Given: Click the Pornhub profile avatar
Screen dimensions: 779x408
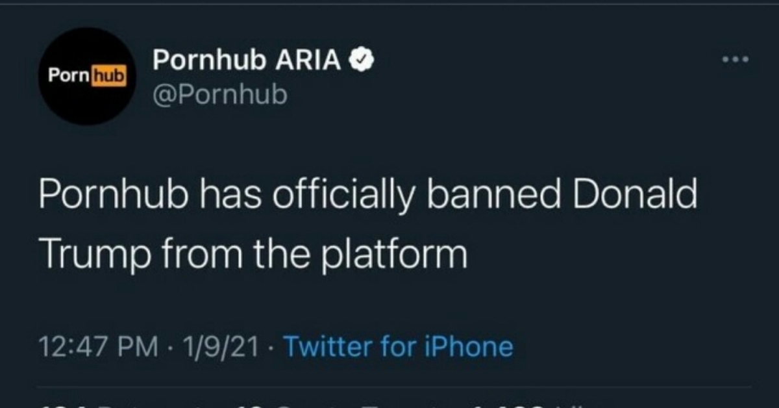Looking at the screenshot, I should [x=86, y=76].
